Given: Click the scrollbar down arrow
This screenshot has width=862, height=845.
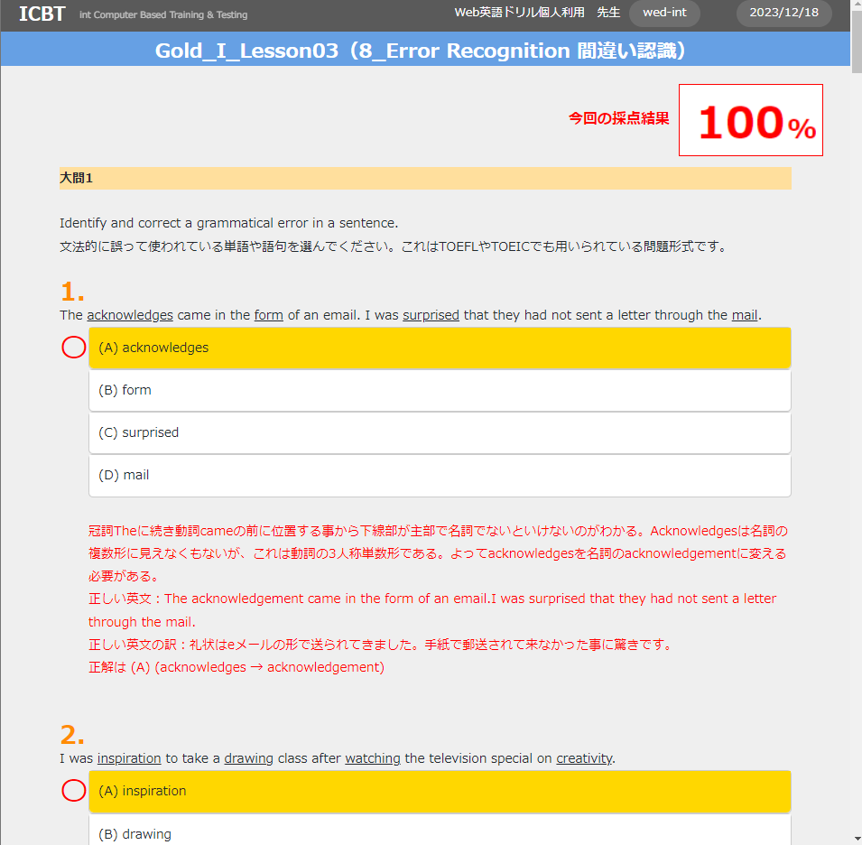Looking at the screenshot, I should (856, 838).
